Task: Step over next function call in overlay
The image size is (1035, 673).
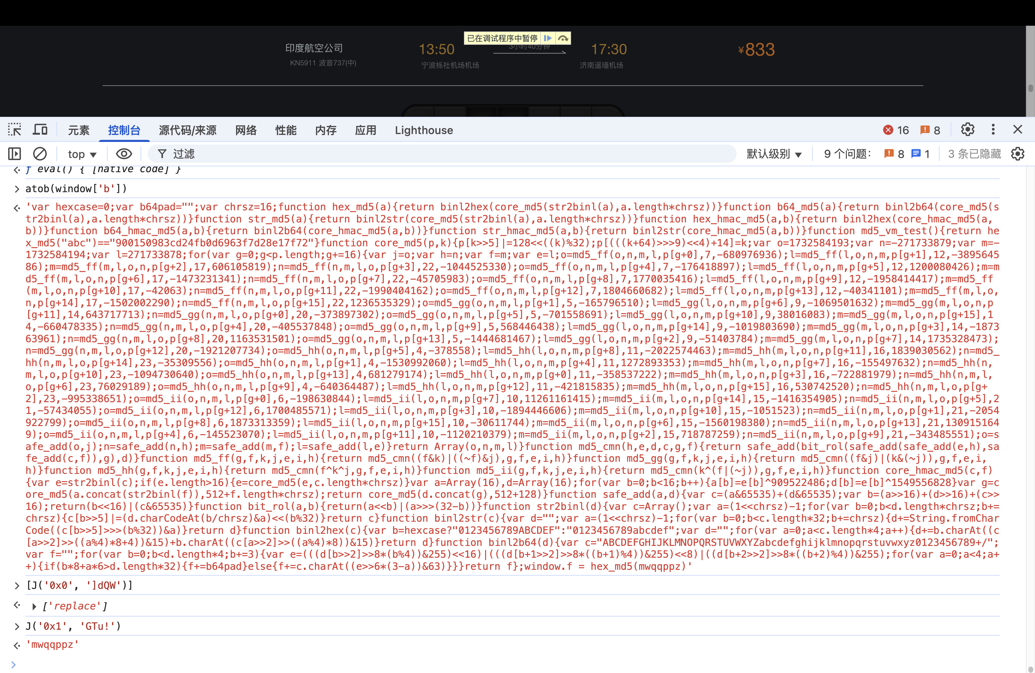Action: point(563,38)
